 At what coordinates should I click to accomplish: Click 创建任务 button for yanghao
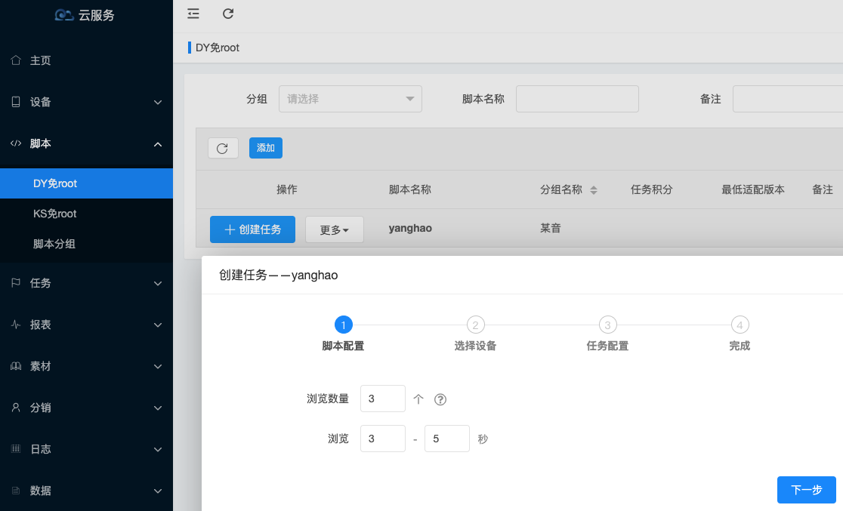coord(252,229)
